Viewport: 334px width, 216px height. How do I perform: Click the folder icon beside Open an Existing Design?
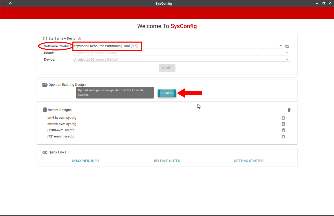pyautogui.click(x=45, y=84)
